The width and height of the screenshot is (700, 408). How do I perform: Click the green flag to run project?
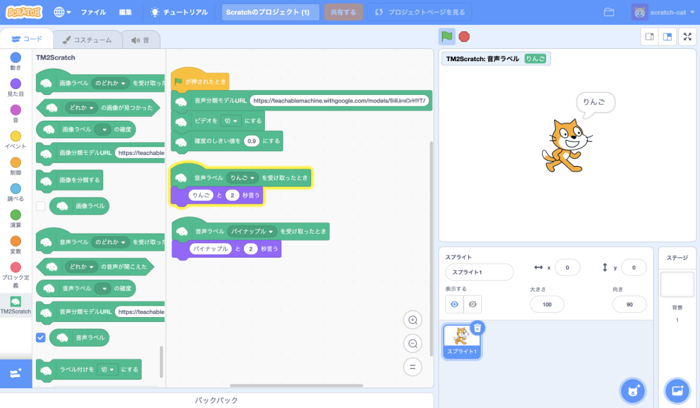[x=447, y=37]
